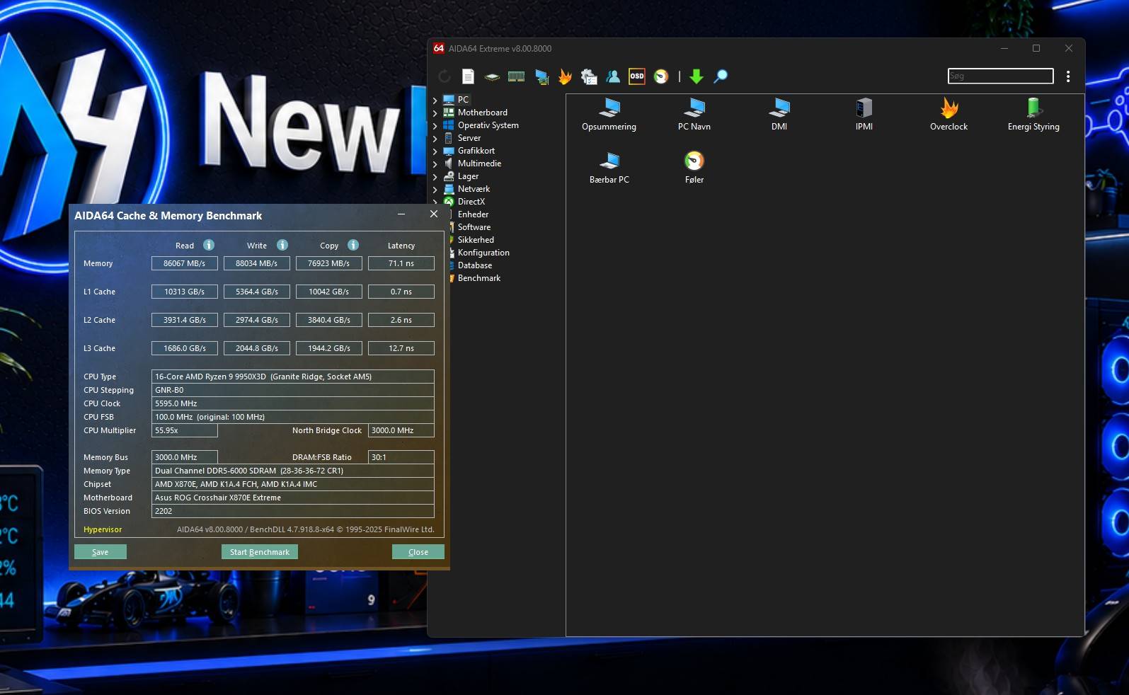1129x695 pixels.
Task: Open the gear and checklist icon in toolbar
Action: pos(589,76)
